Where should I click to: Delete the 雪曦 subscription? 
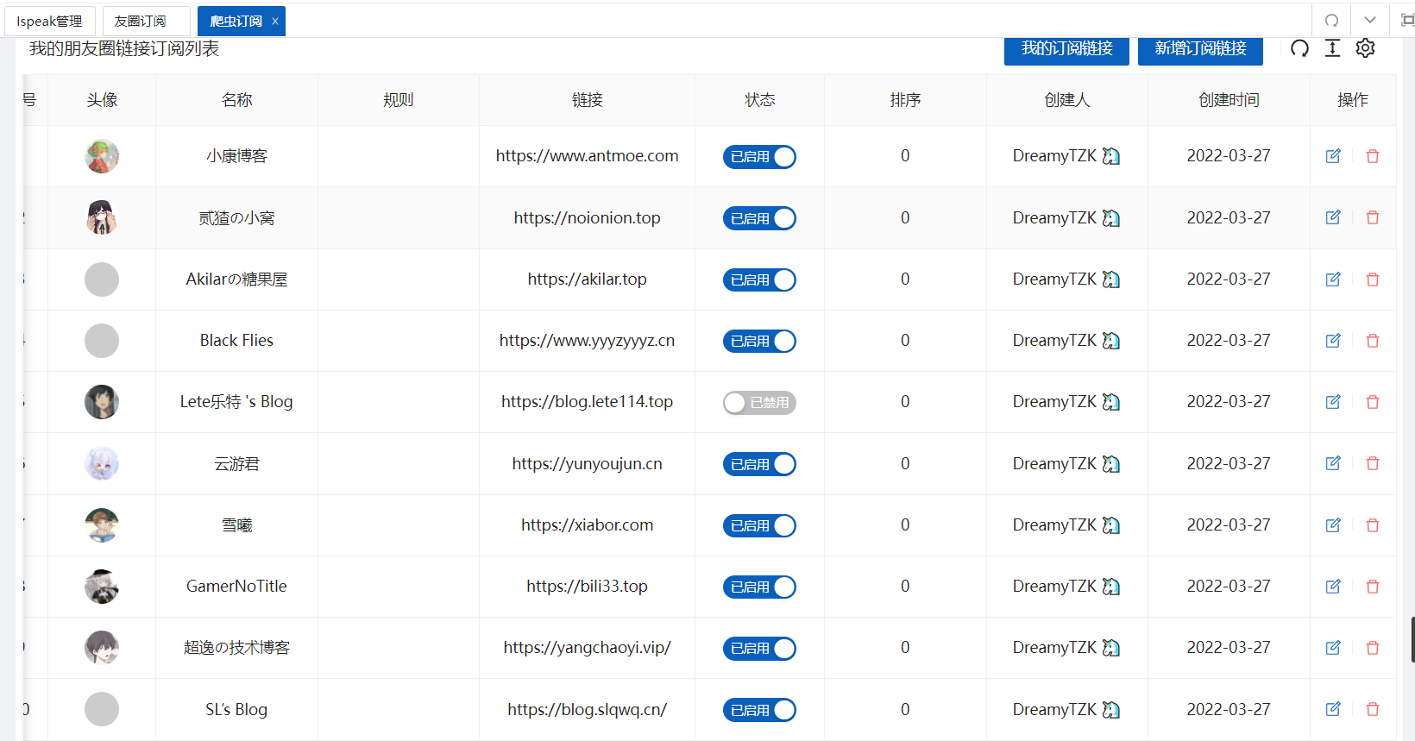1373,525
